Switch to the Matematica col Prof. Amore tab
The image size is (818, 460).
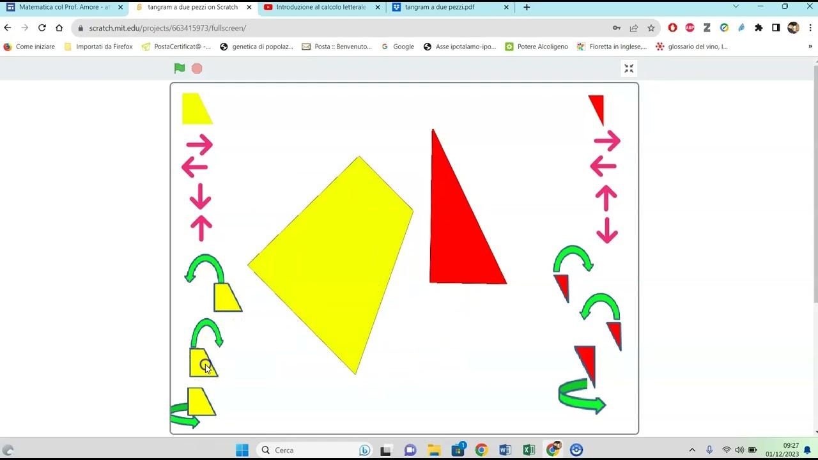pos(64,7)
